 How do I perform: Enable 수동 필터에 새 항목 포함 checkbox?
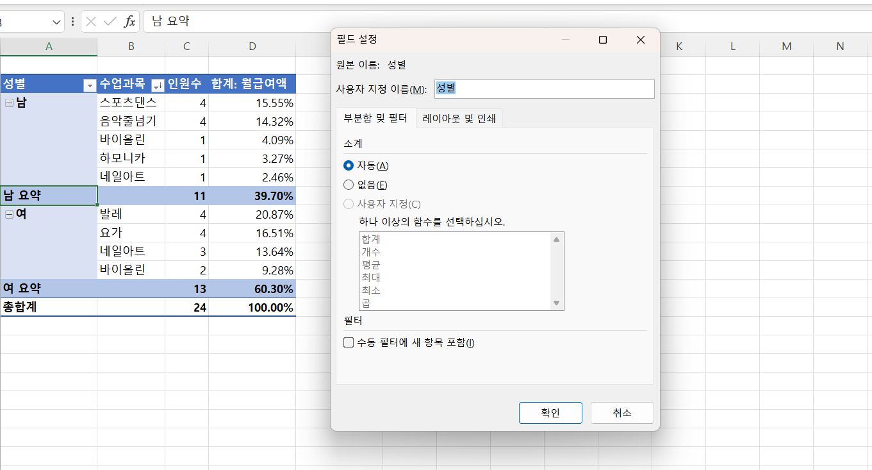(x=349, y=342)
